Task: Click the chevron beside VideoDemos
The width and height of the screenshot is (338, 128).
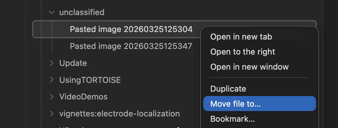Action: (51, 97)
